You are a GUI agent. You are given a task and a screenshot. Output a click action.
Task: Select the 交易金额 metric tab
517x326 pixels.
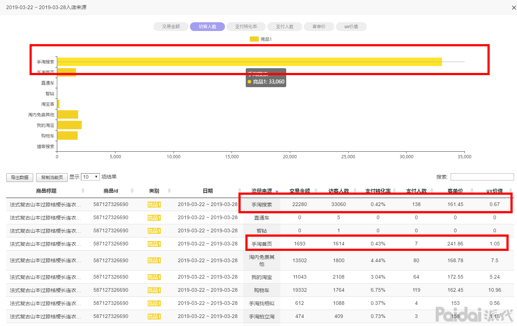tap(171, 27)
